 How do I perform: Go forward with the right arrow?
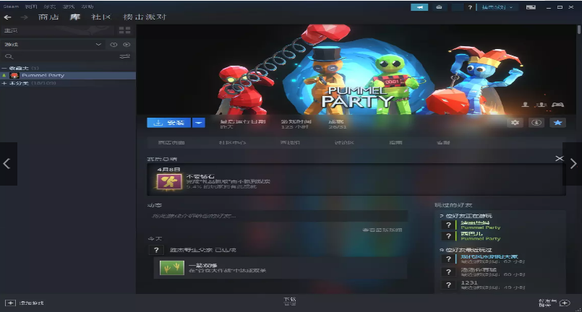(24, 17)
